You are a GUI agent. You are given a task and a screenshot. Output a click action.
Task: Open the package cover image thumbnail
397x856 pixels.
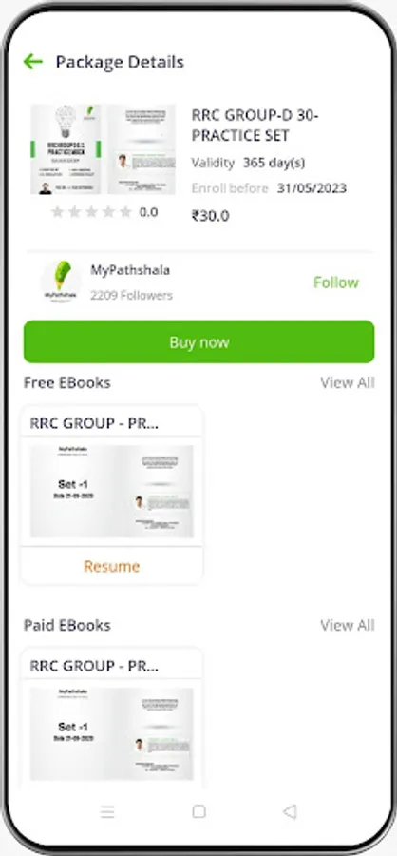tap(104, 149)
